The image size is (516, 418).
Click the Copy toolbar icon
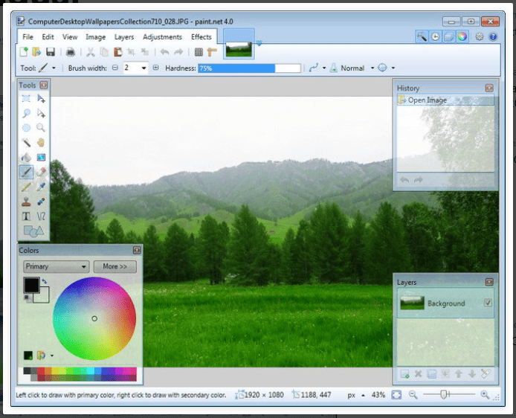pyautogui.click(x=104, y=51)
